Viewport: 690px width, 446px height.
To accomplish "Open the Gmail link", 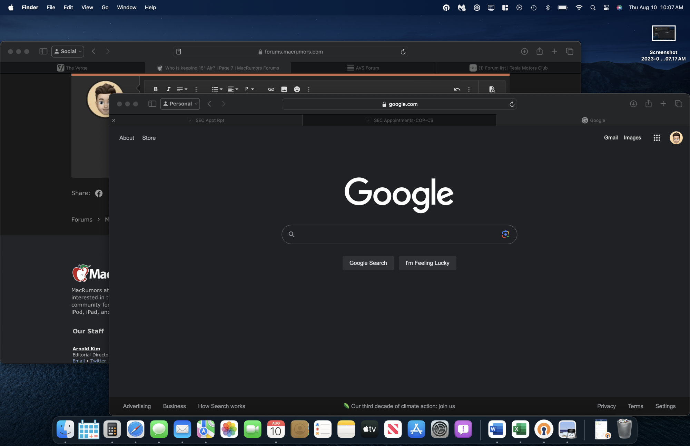I will 611,137.
